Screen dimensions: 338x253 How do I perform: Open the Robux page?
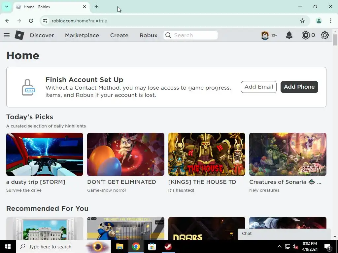point(148,35)
